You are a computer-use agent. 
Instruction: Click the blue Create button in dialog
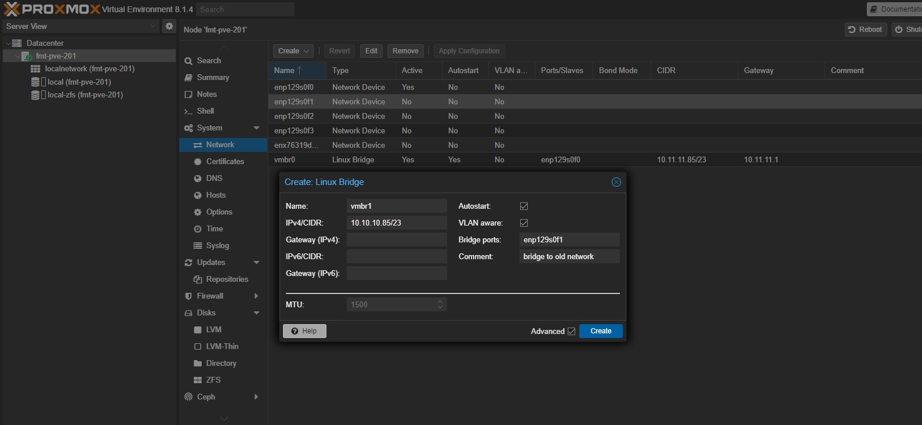click(x=601, y=331)
